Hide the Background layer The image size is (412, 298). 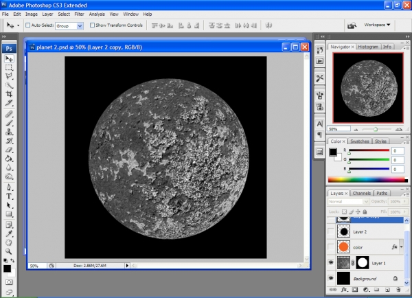331,278
